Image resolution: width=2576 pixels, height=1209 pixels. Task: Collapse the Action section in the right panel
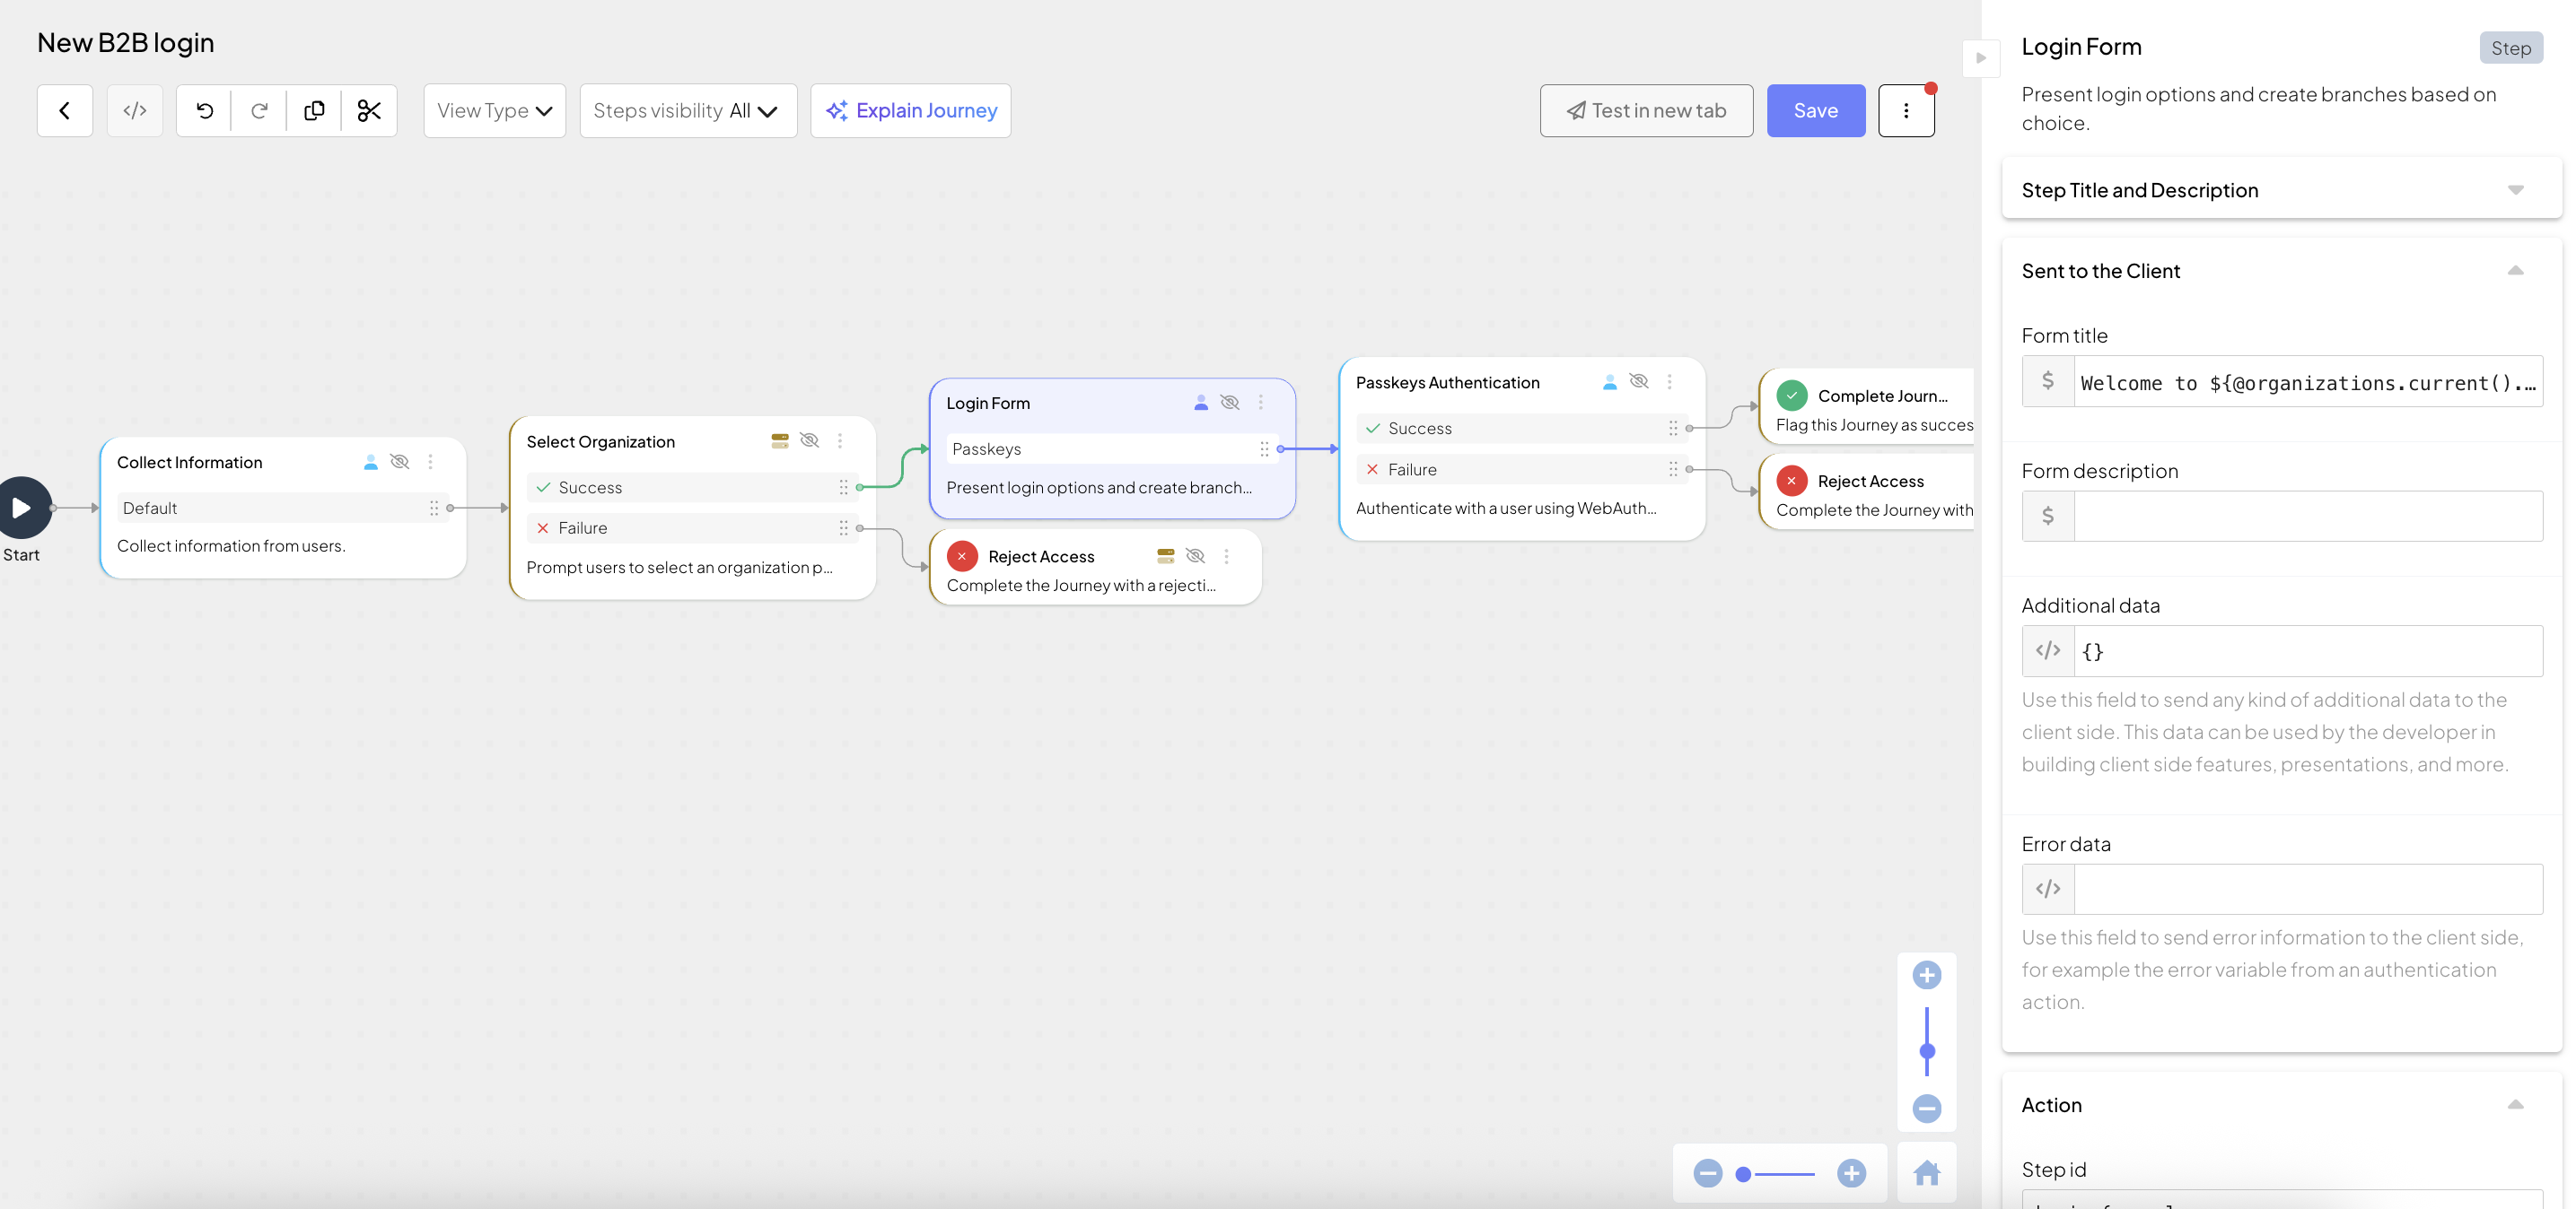(x=2517, y=1104)
